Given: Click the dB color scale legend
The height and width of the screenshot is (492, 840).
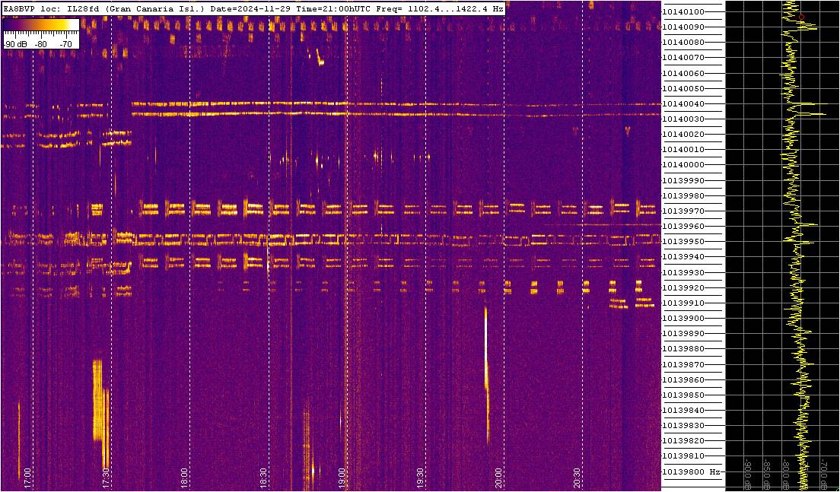Looking at the screenshot, I should [41, 34].
